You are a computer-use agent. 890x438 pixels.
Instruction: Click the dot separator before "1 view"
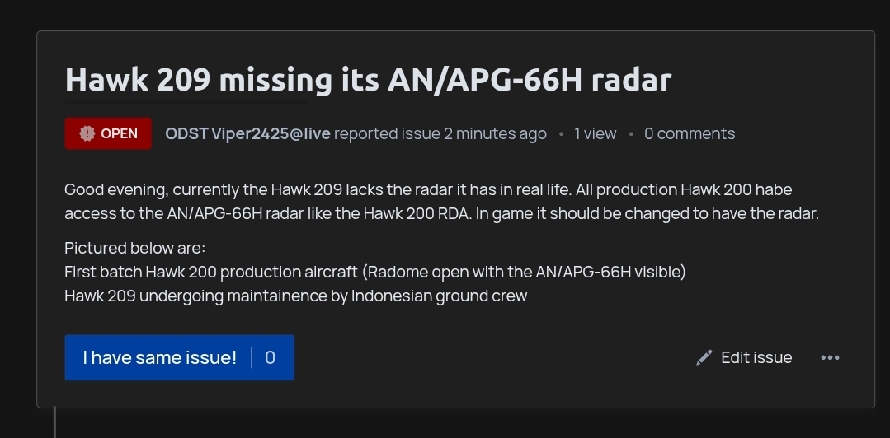[561, 133]
